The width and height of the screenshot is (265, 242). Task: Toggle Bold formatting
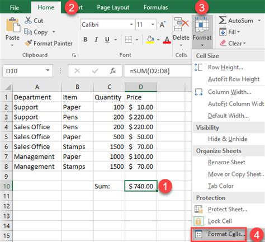pos(86,40)
